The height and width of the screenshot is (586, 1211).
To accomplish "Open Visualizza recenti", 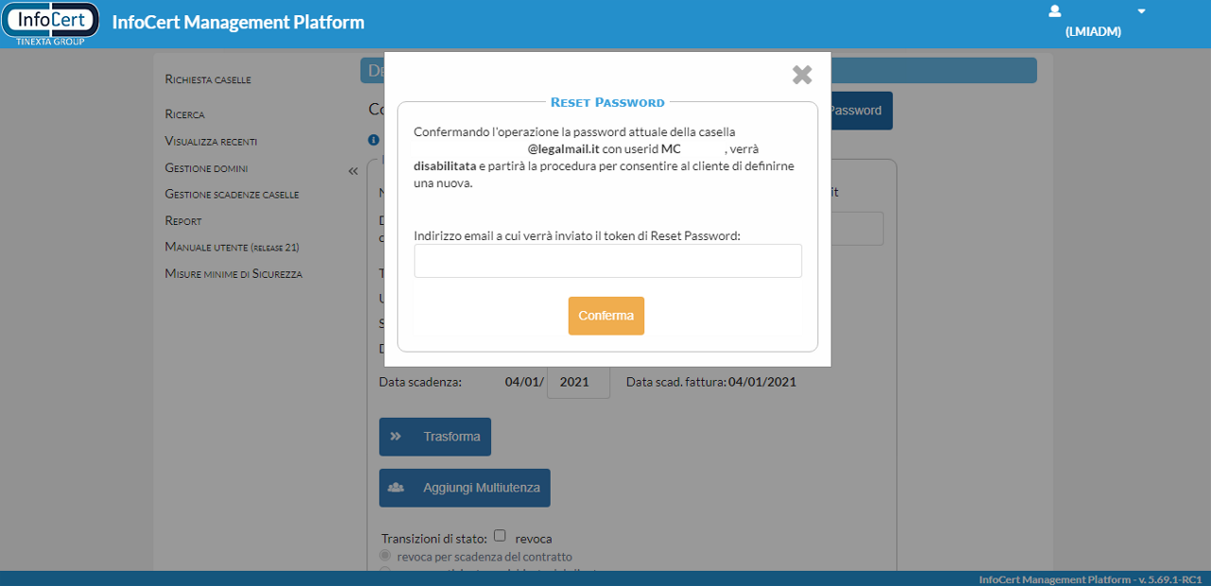I will 211,141.
